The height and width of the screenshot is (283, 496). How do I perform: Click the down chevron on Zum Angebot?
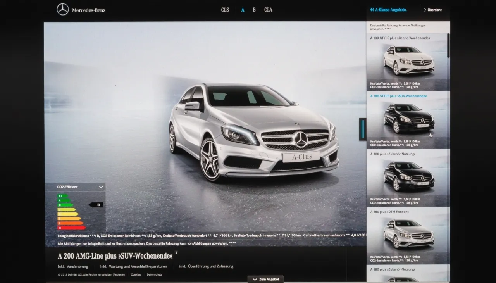point(255,279)
